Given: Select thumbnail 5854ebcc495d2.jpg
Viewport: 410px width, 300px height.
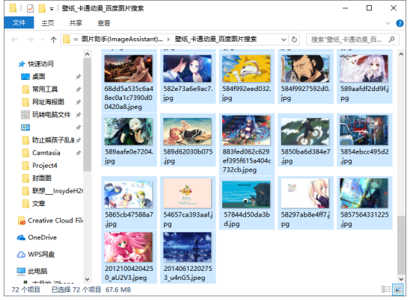Looking at the screenshot, I should (364, 130).
